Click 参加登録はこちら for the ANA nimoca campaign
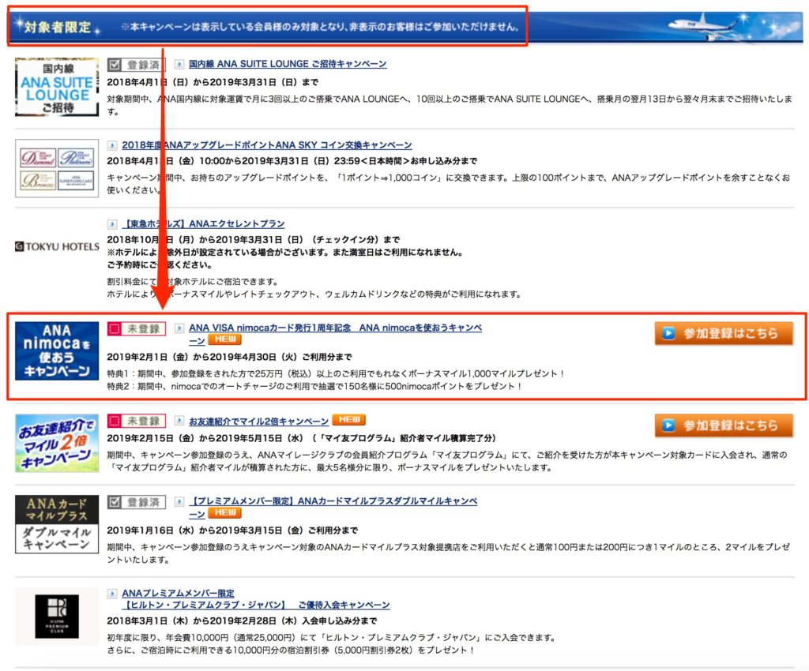Image resolution: width=809 pixels, height=671 pixels. point(724,333)
